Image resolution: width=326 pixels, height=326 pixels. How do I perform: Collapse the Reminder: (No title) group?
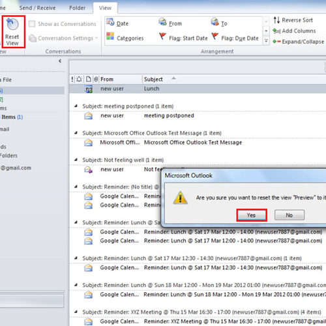tap(76, 186)
